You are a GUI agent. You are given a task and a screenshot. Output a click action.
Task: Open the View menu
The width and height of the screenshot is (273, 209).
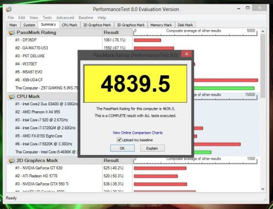point(34,17)
